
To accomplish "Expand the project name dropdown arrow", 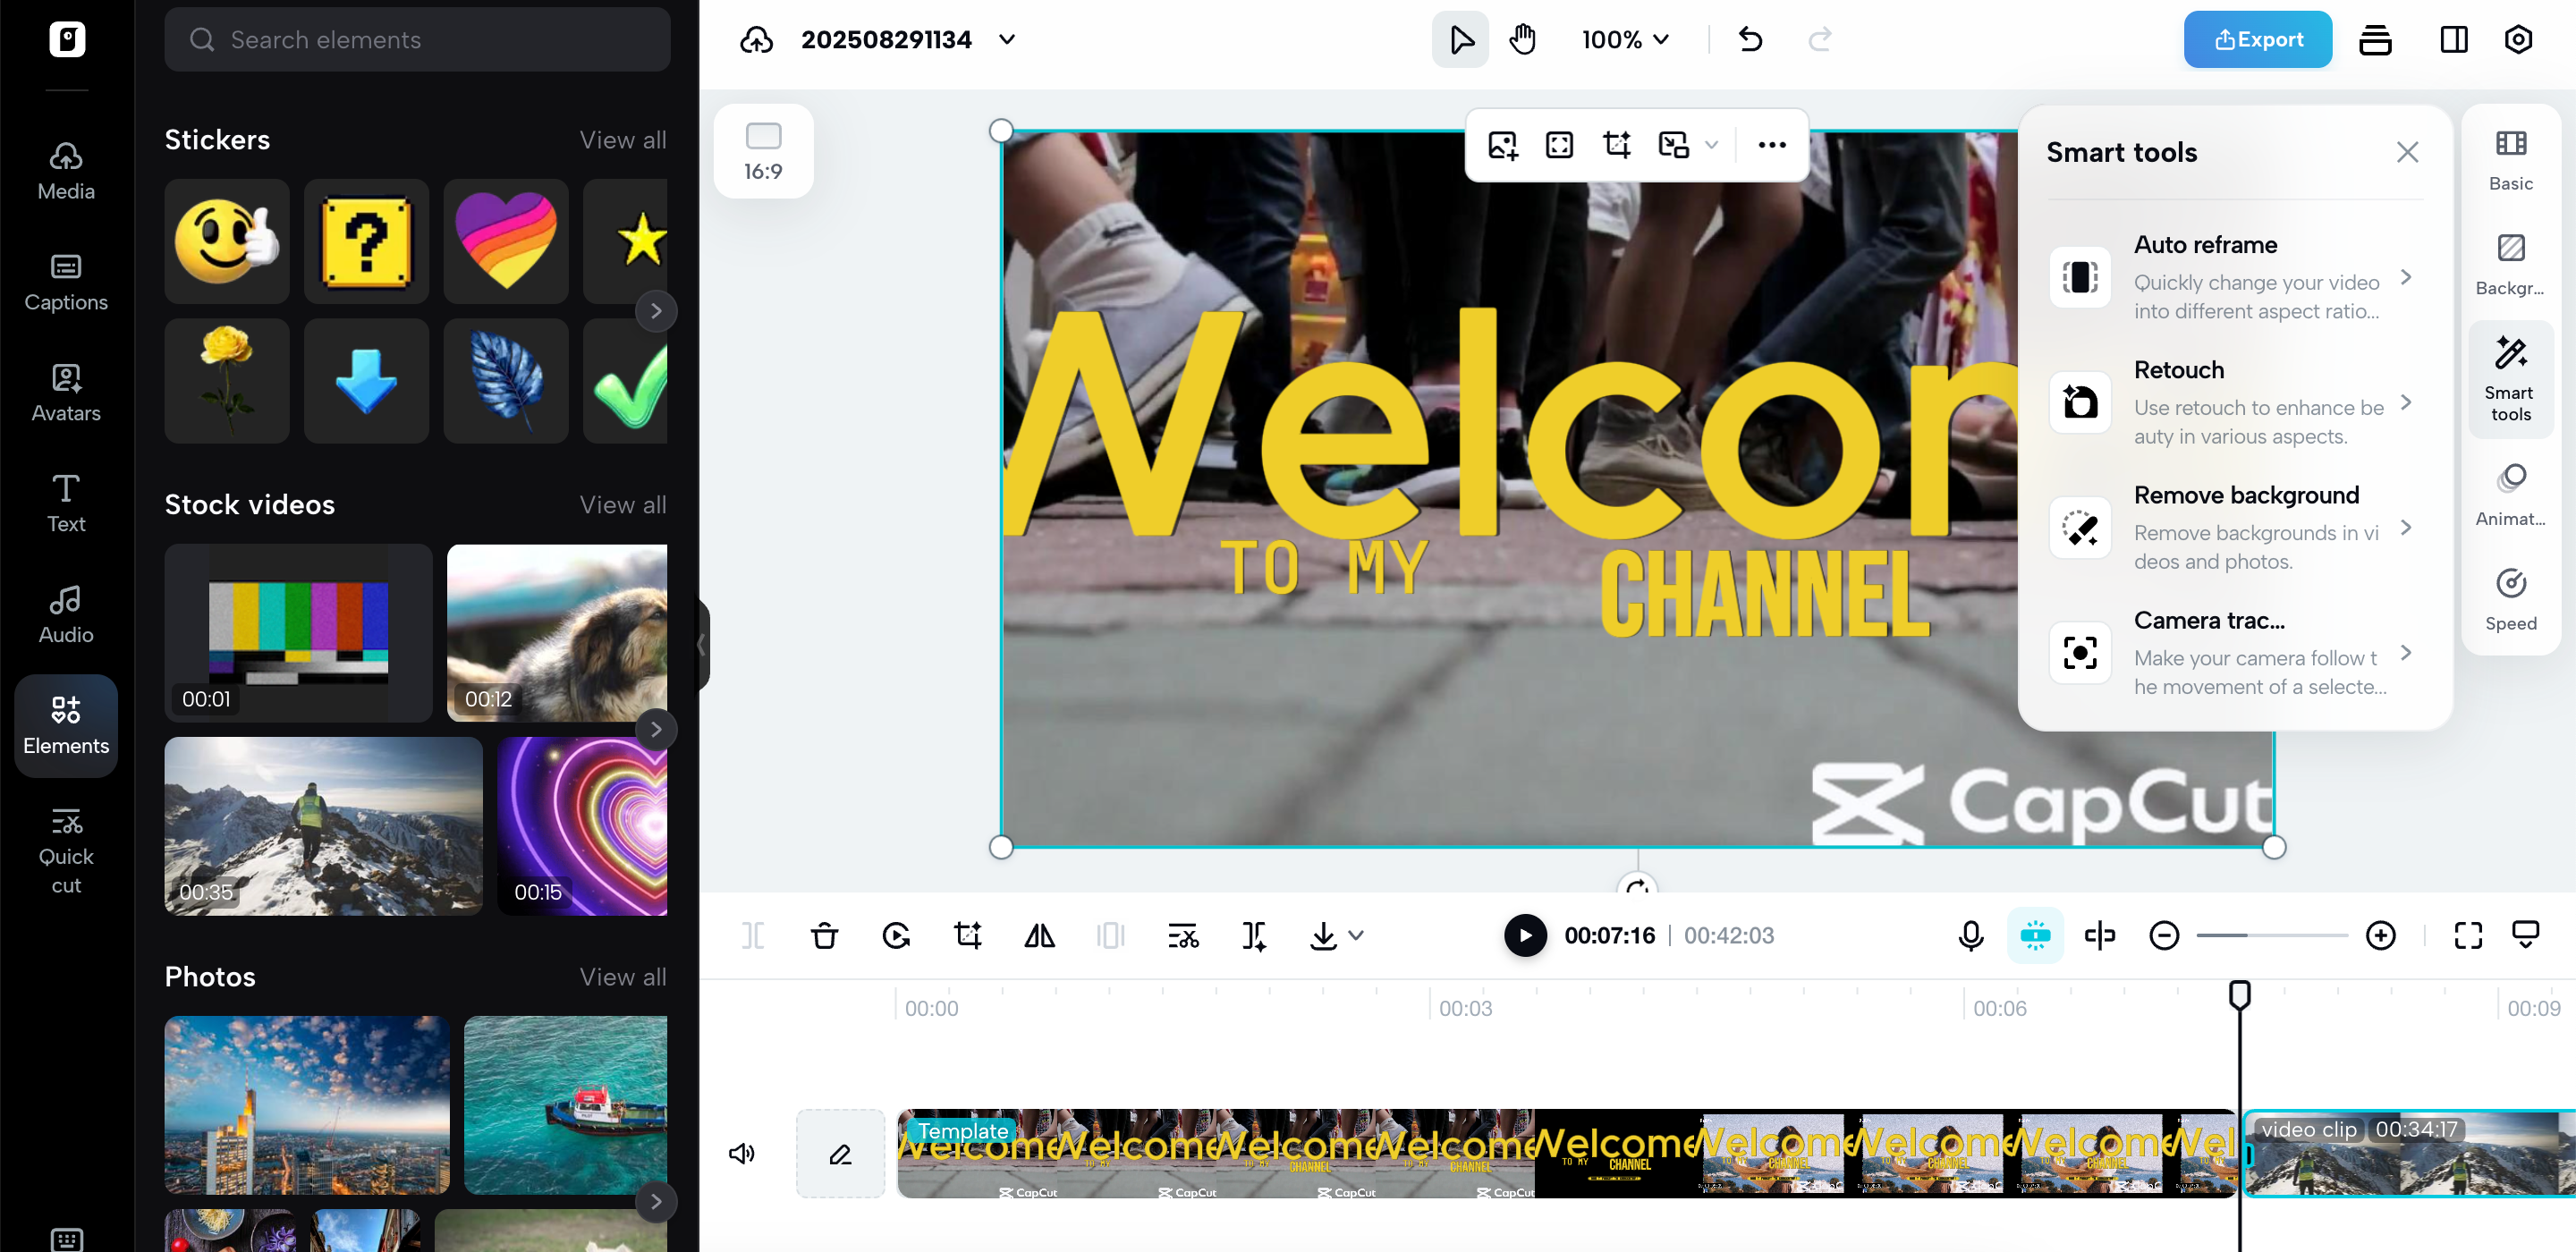I will (1007, 40).
